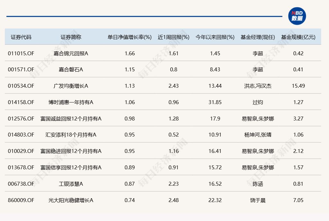The image size is (329, 221).
Task: Select fund code 012576.OF
Action: [x=21, y=119]
